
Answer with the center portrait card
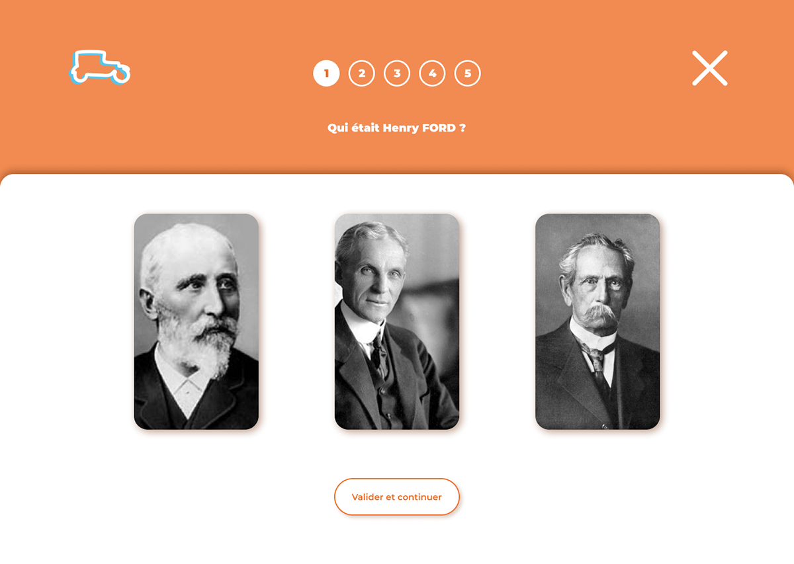[397, 321]
